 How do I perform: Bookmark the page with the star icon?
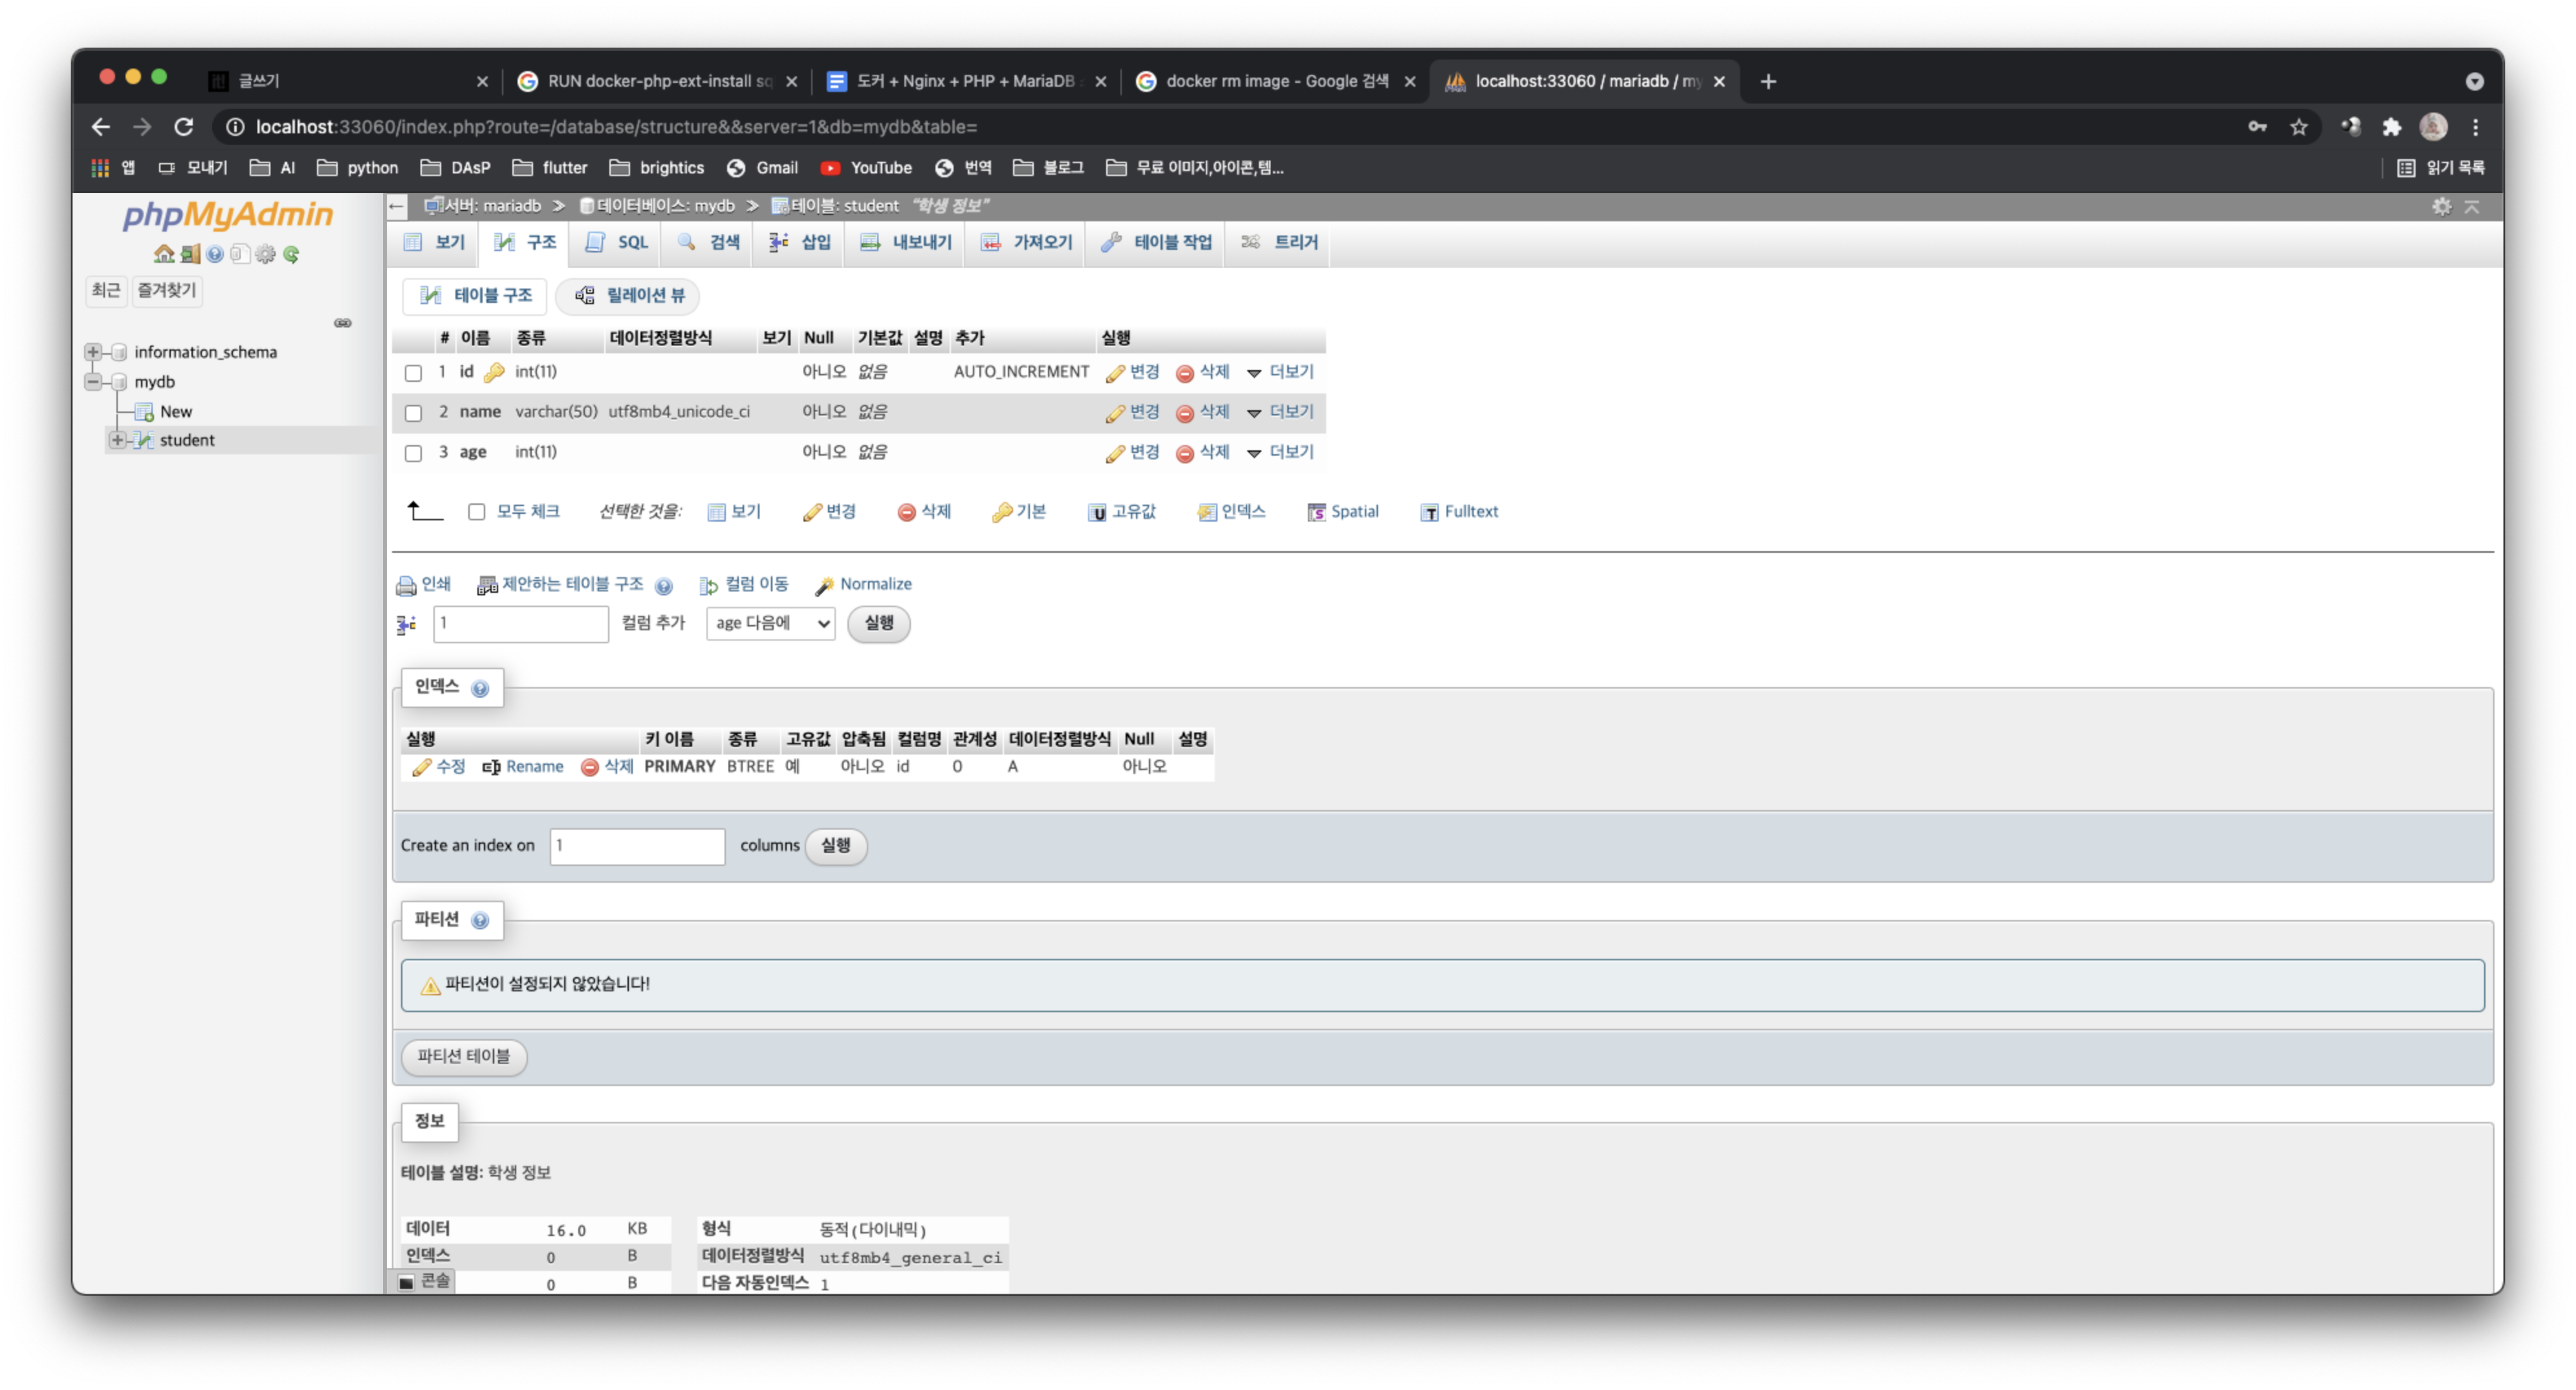(x=2299, y=127)
